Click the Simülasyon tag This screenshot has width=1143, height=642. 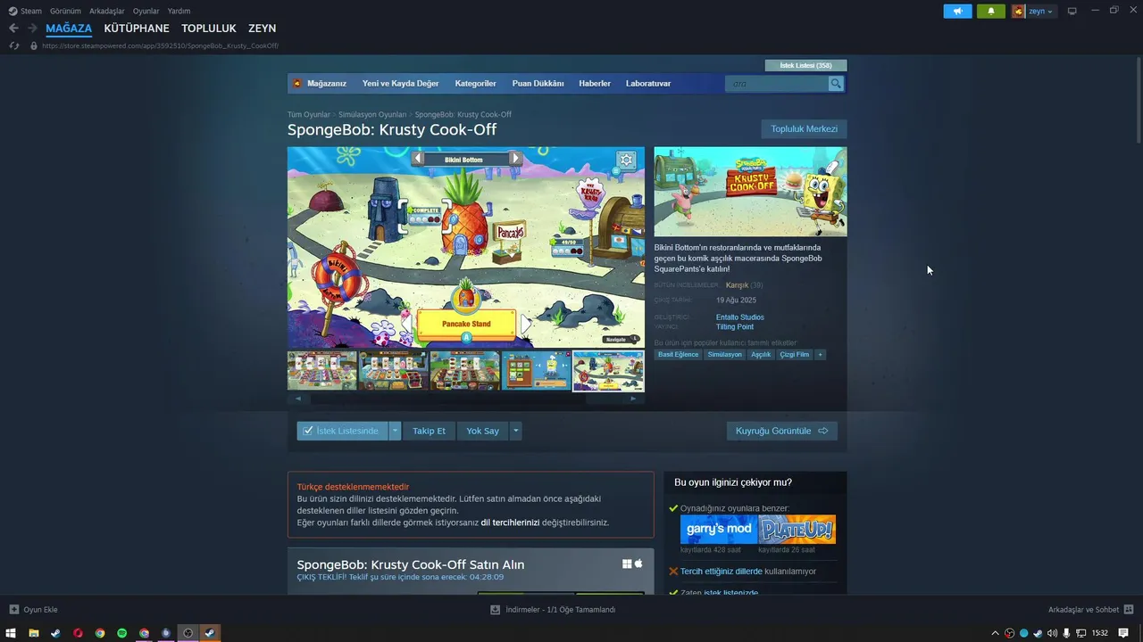(724, 355)
